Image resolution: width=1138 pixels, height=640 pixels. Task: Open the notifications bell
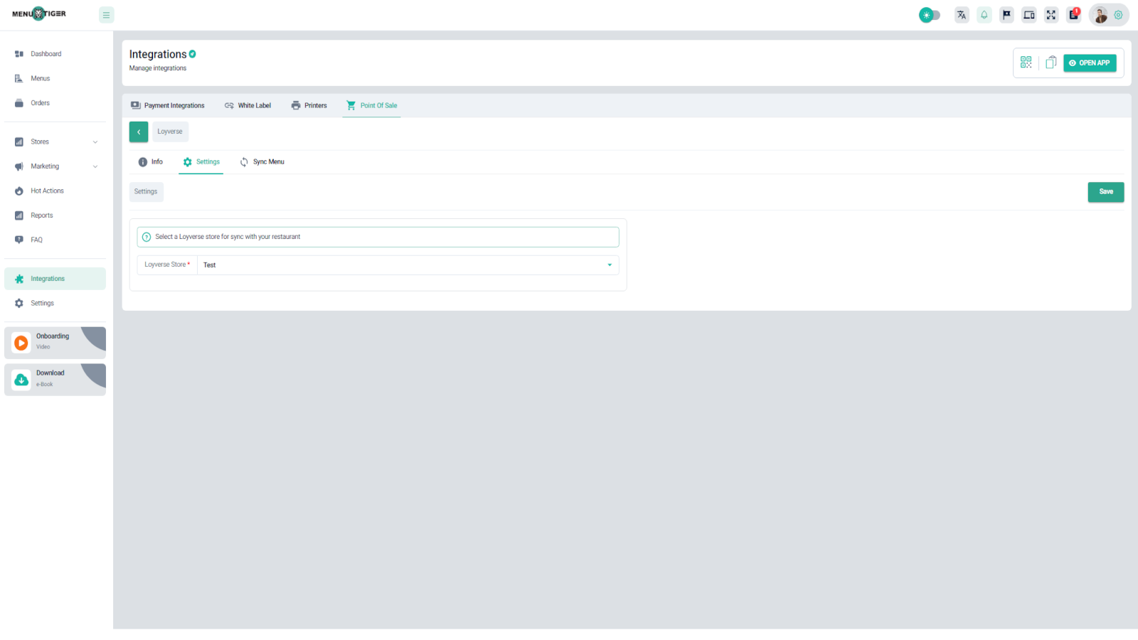point(984,15)
